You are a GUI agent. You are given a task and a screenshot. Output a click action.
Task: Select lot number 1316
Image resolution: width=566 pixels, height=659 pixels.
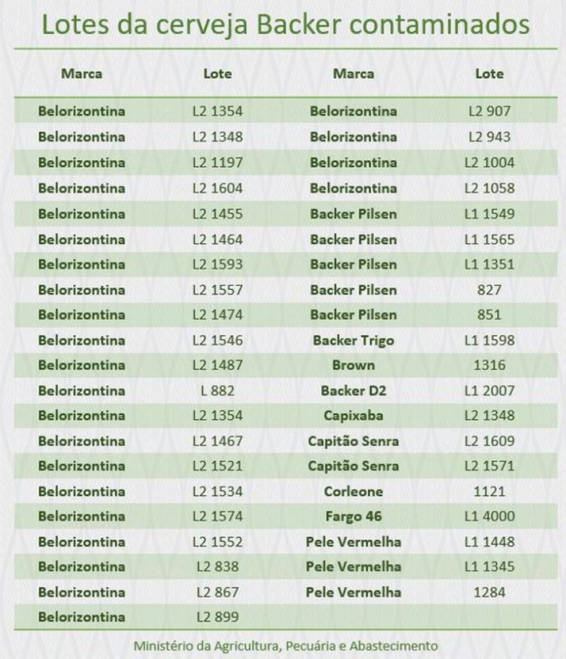coord(489,366)
